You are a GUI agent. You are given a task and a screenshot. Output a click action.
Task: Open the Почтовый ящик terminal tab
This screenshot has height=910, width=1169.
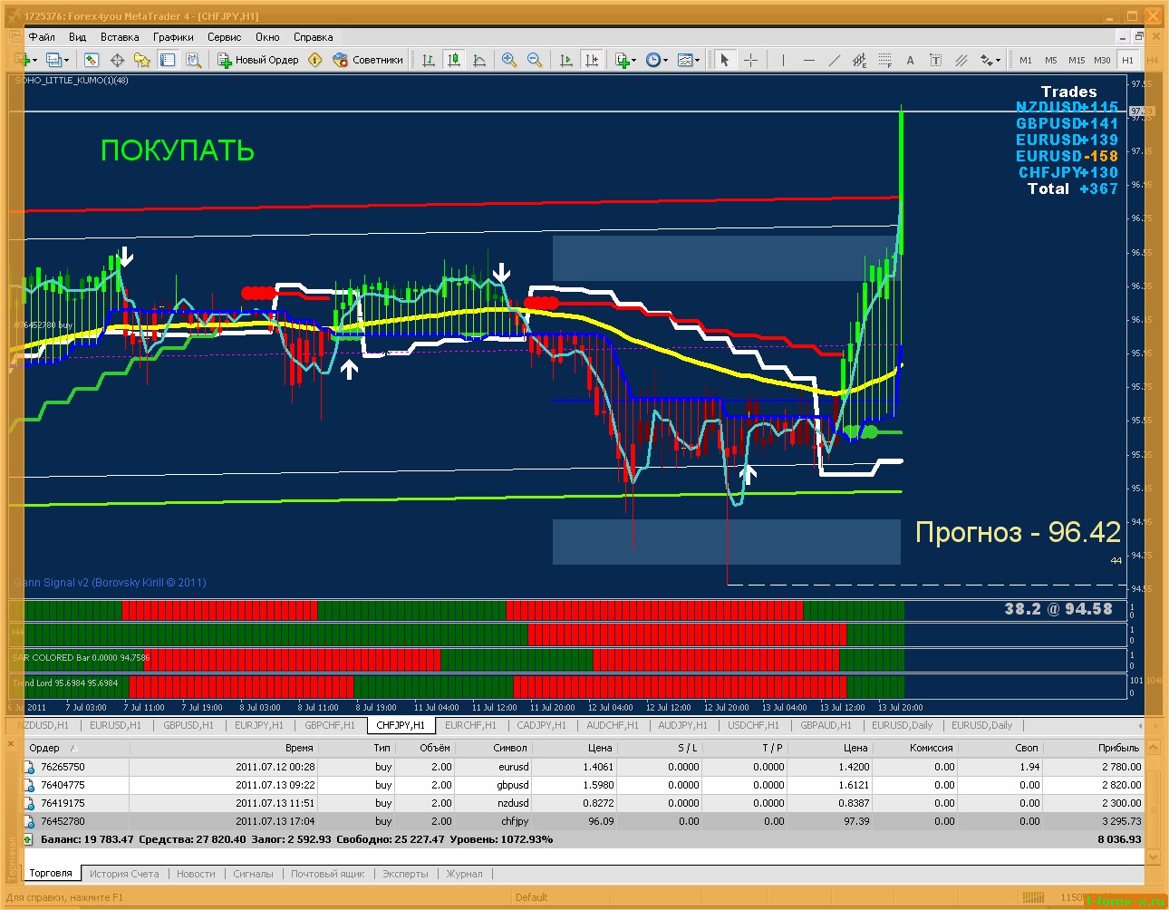point(327,874)
